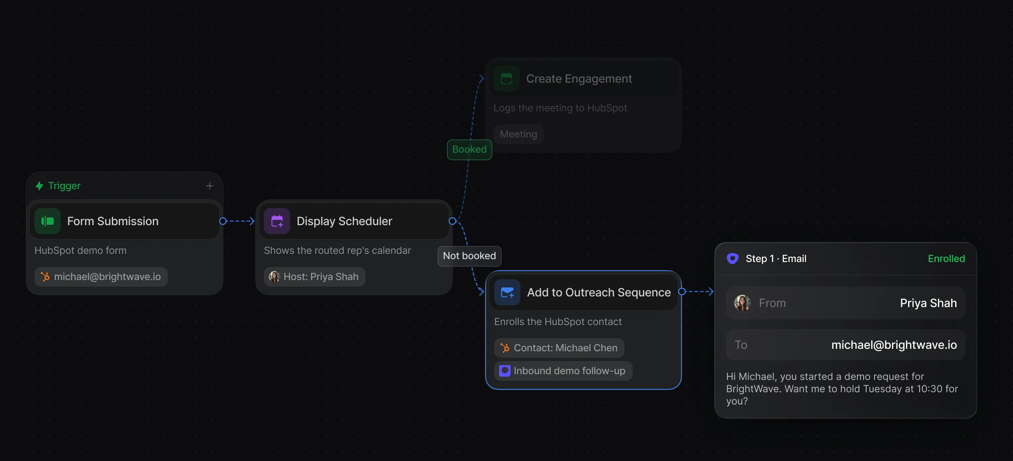Viewport: 1013px width, 461px height.
Task: Click the Trigger label text
Action: click(x=64, y=186)
